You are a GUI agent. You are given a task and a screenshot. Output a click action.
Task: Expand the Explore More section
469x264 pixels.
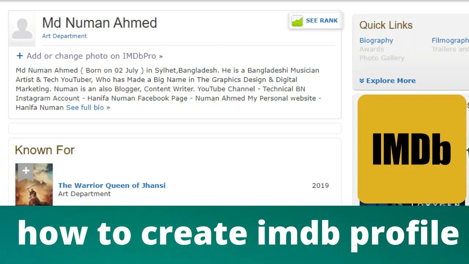click(x=388, y=81)
